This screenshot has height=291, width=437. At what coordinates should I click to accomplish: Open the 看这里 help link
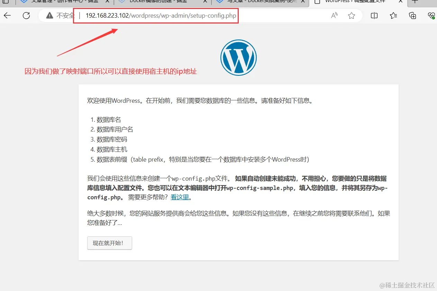coord(180,197)
